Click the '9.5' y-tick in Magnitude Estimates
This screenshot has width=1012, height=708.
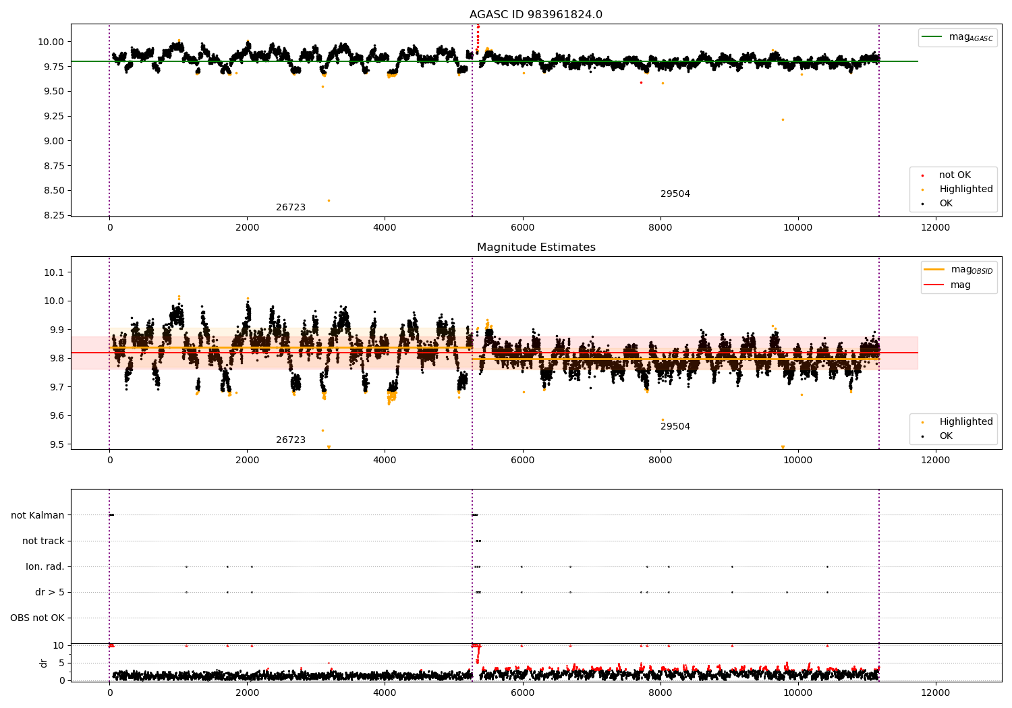pyautogui.click(x=56, y=444)
